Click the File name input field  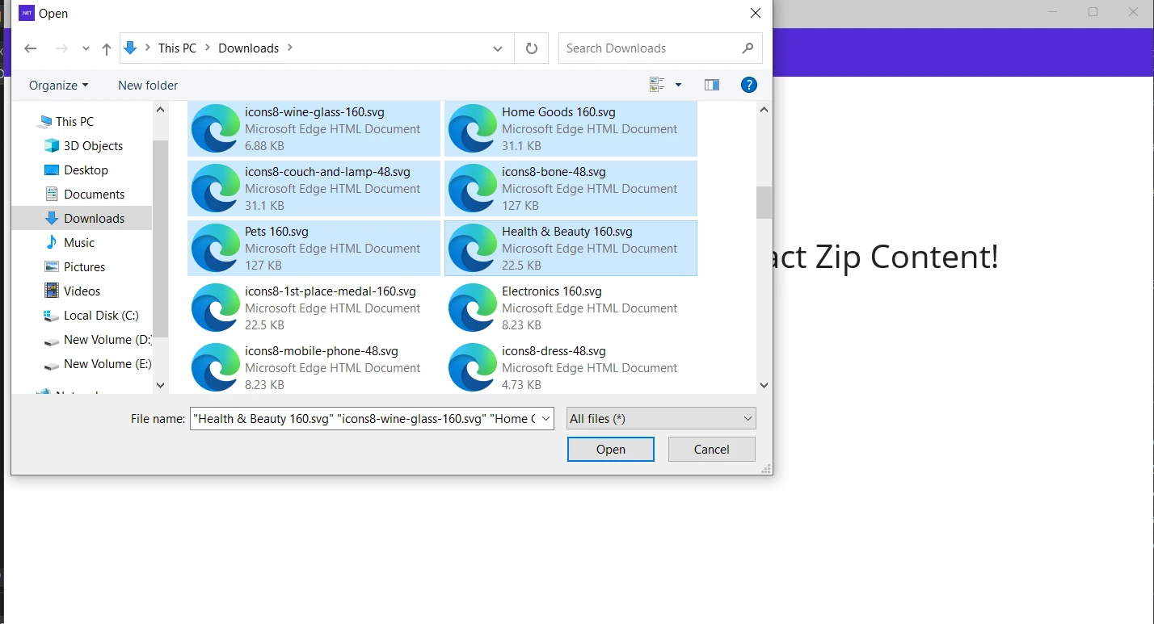[364, 418]
